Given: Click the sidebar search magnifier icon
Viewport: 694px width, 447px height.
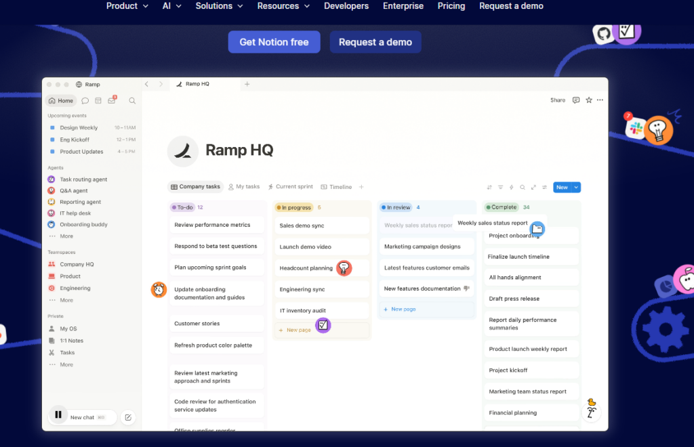Looking at the screenshot, I should coord(132,101).
